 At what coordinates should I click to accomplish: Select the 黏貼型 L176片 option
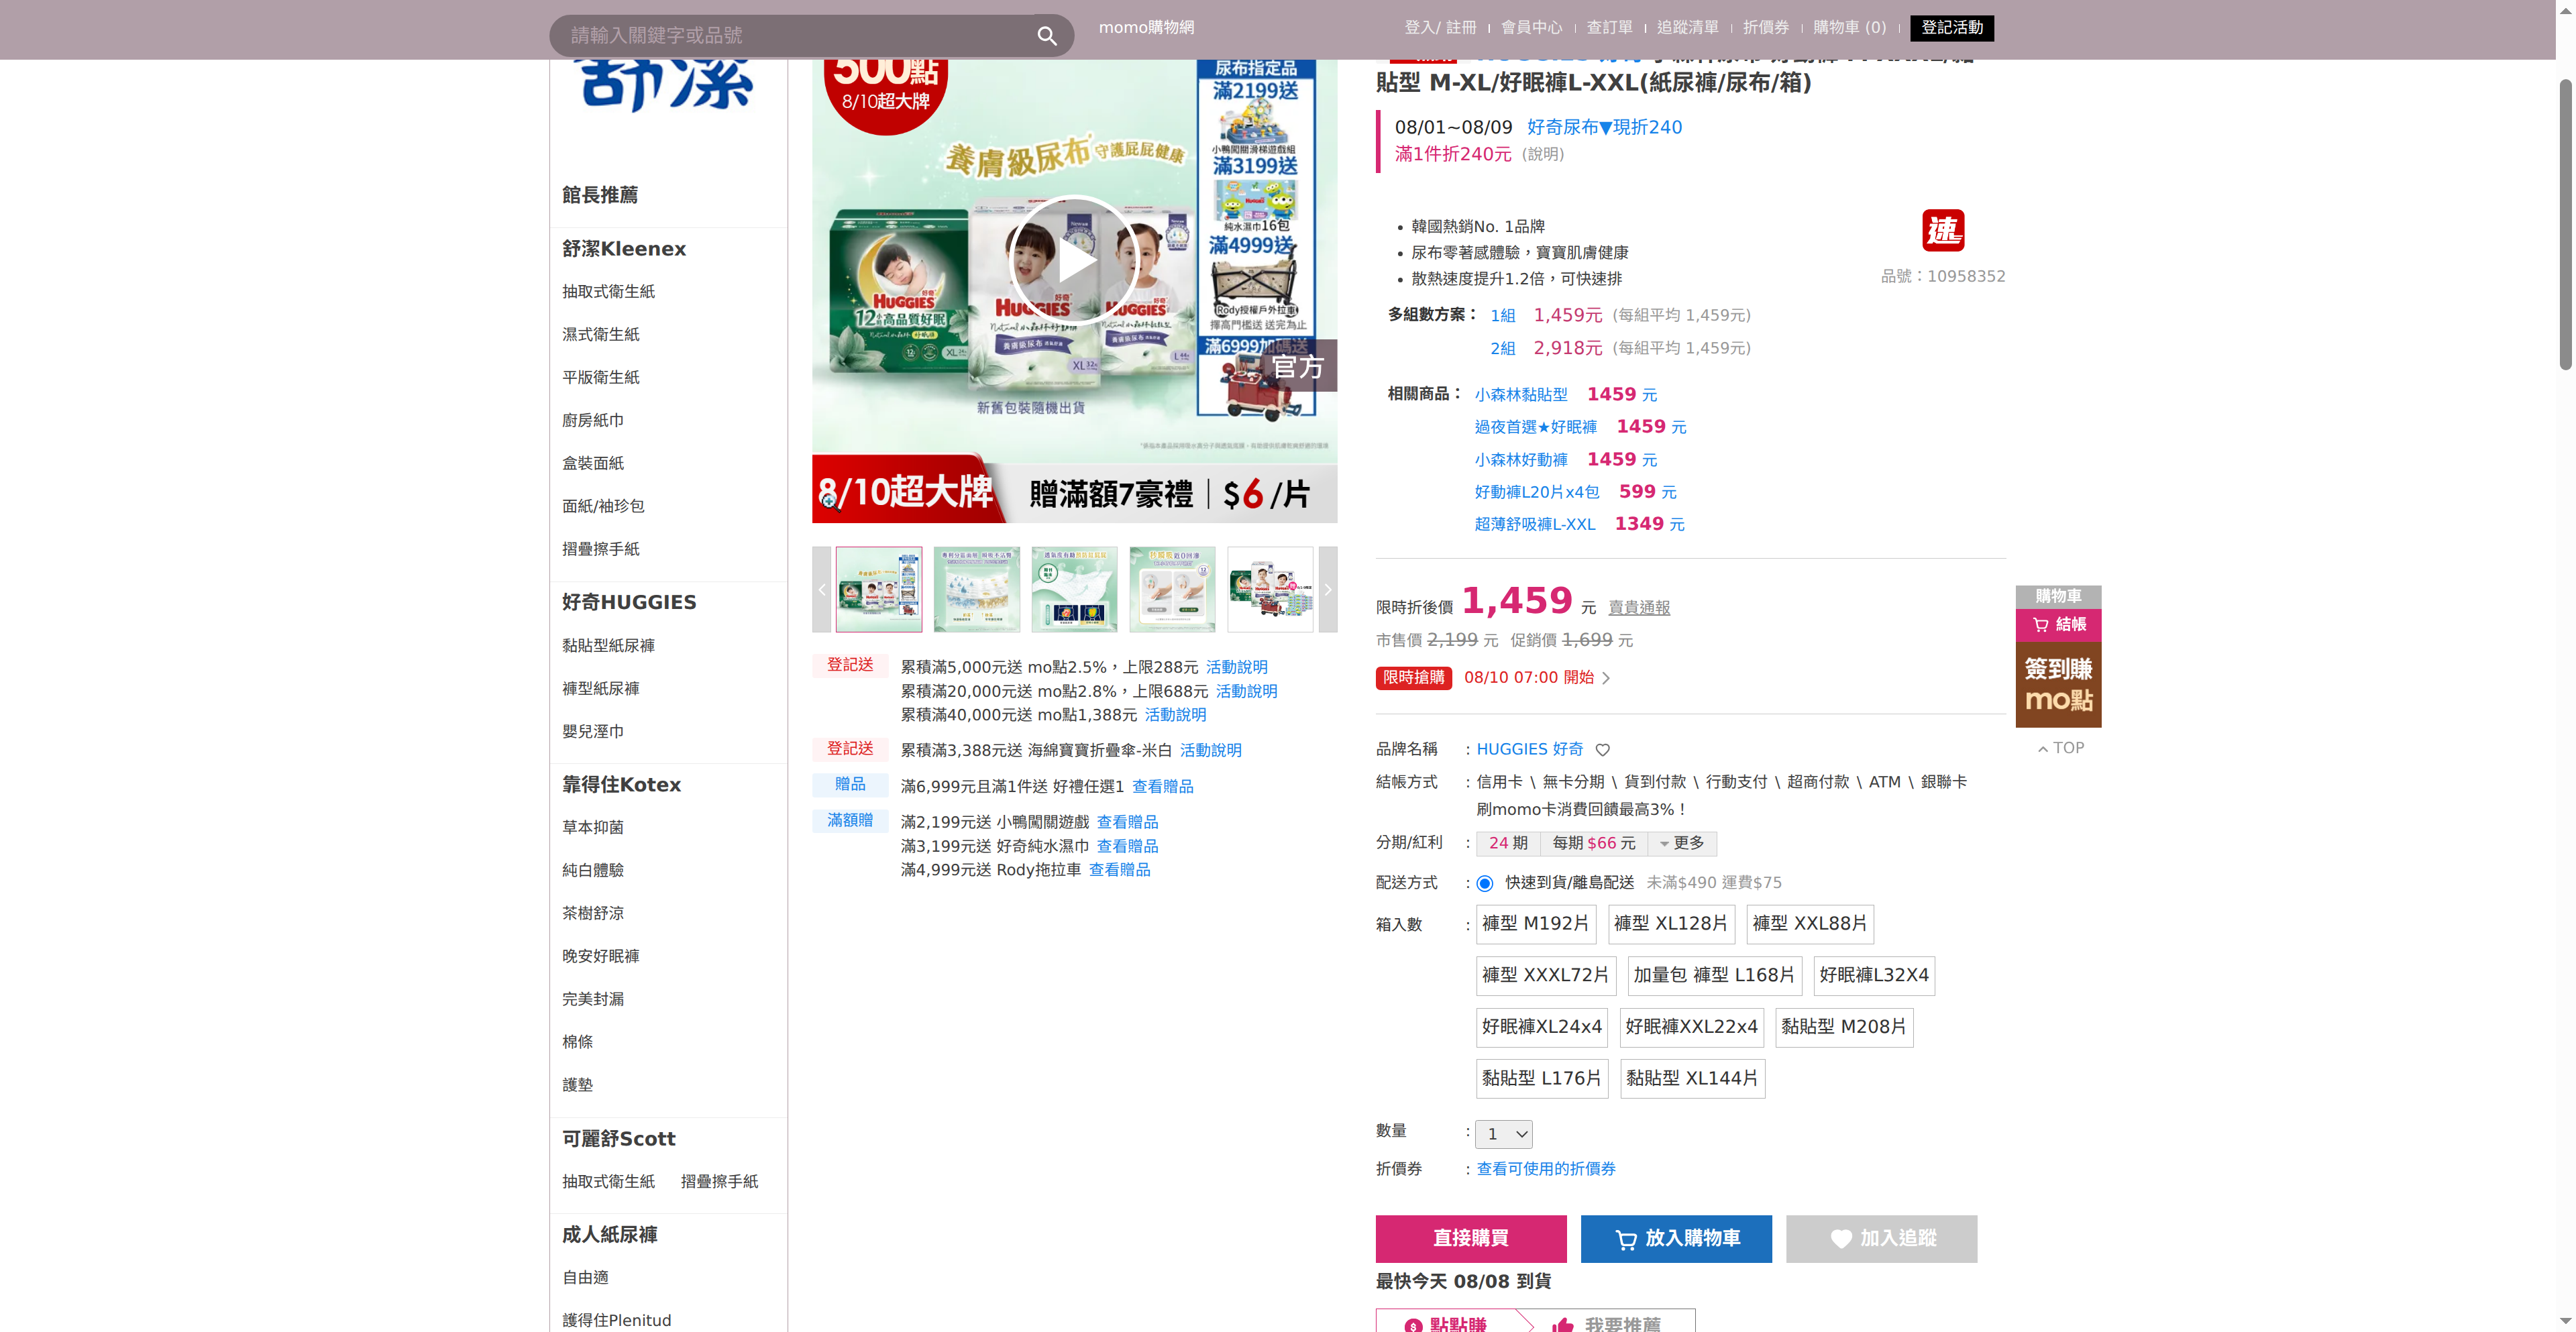1542,1079
